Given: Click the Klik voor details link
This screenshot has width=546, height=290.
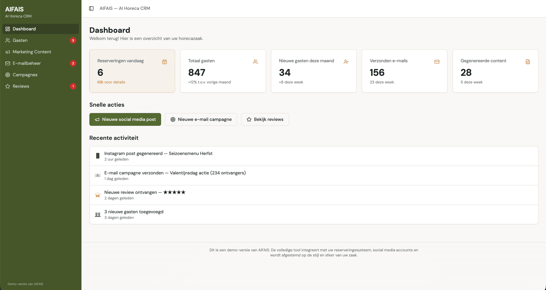Looking at the screenshot, I should point(111,82).
